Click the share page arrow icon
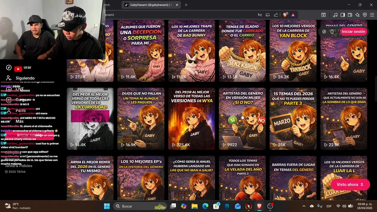The image size is (377, 212). point(276,15)
